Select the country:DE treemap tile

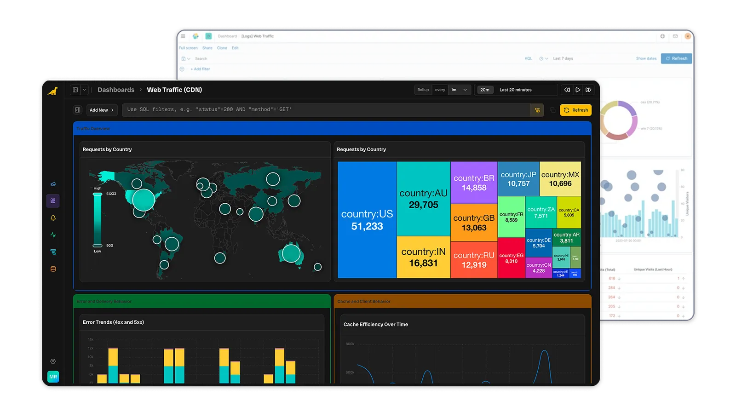tap(539, 243)
